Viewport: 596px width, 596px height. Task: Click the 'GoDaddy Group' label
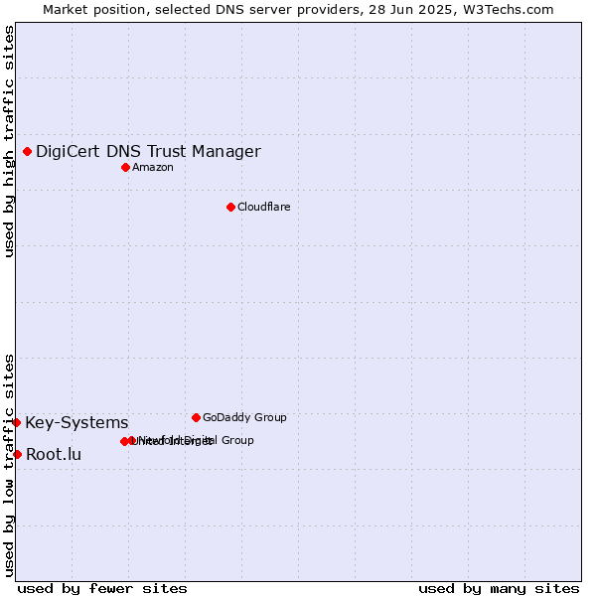coord(244,418)
